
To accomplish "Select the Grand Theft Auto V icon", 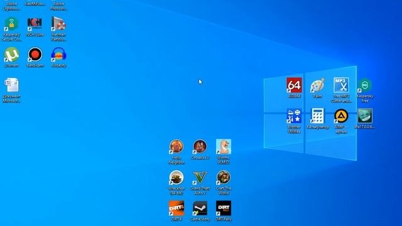I will pyautogui.click(x=200, y=177).
